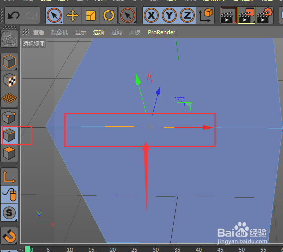Toggle Z axis lock

click(x=187, y=15)
